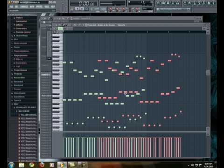The image size is (224, 168).
Task: Show the Mixer via shortcut icon
Action: click(x=177, y=3)
